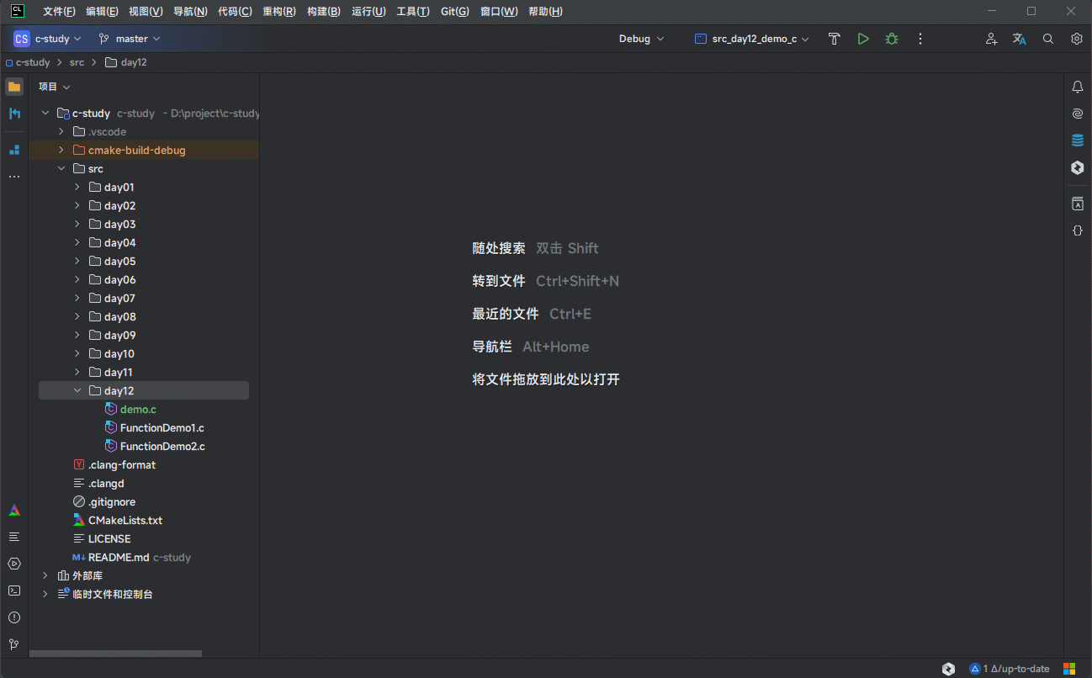The image size is (1092, 678).
Task: Build the project with the hammer icon
Action: 834,38
